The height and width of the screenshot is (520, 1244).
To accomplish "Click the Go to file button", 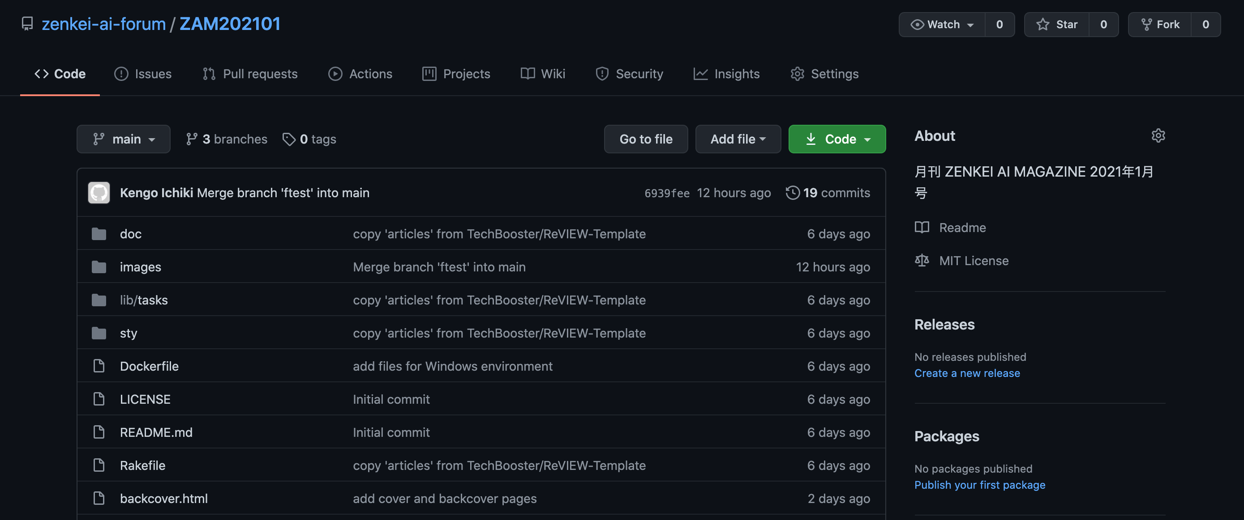I will pos(646,139).
